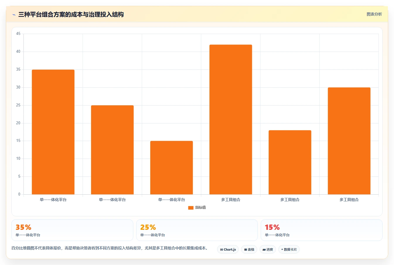Click the title 三种平台组合方案的成本与治理投入结构
This screenshot has height=265, width=394.
(x=71, y=15)
